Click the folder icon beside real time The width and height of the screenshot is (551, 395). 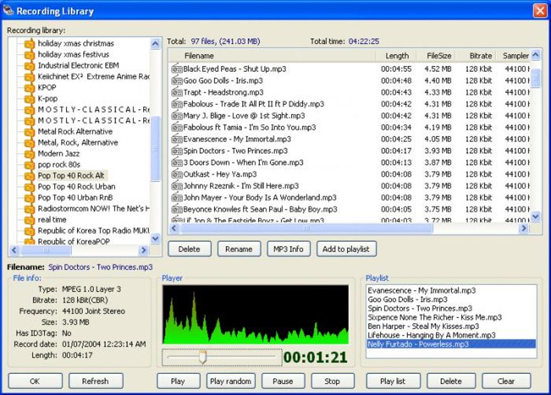click(x=29, y=220)
